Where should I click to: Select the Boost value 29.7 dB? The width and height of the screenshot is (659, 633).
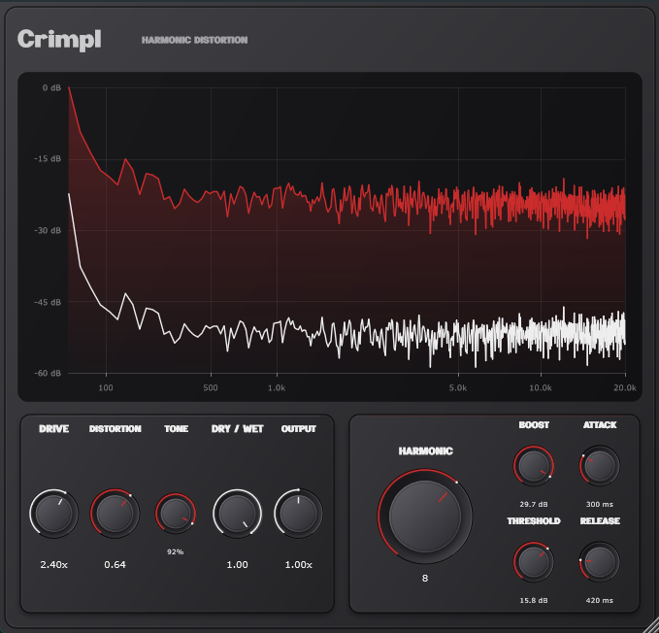coord(534,504)
